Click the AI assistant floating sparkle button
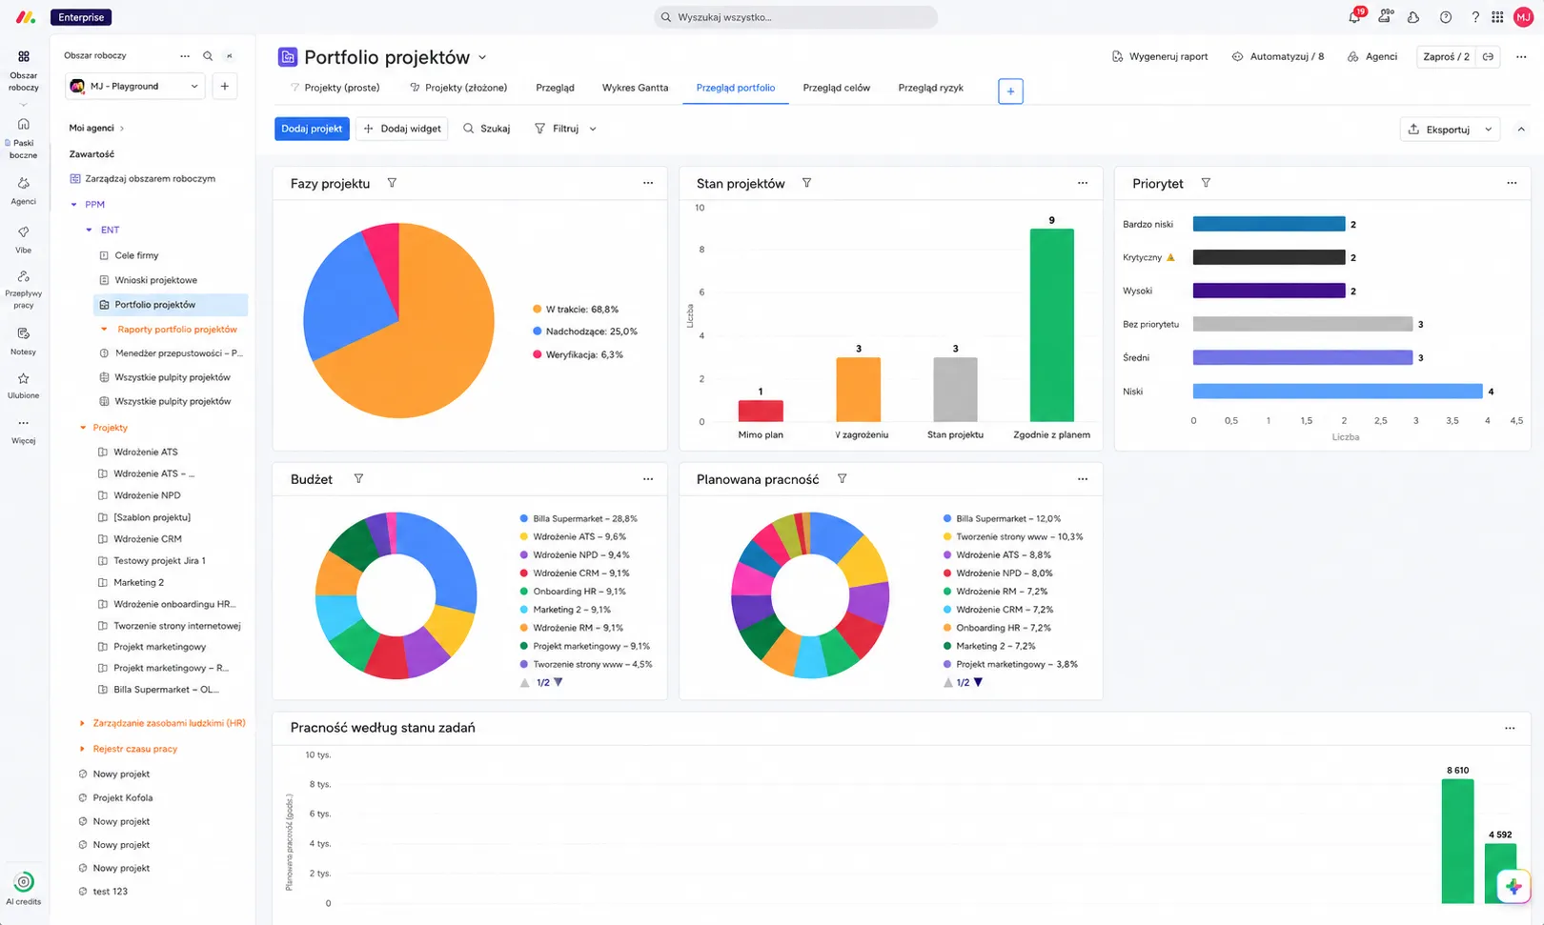 tap(1514, 887)
